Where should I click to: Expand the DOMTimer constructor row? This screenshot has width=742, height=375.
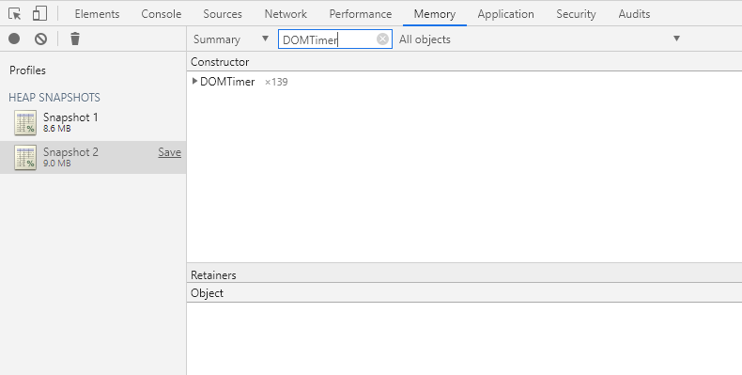coord(194,82)
